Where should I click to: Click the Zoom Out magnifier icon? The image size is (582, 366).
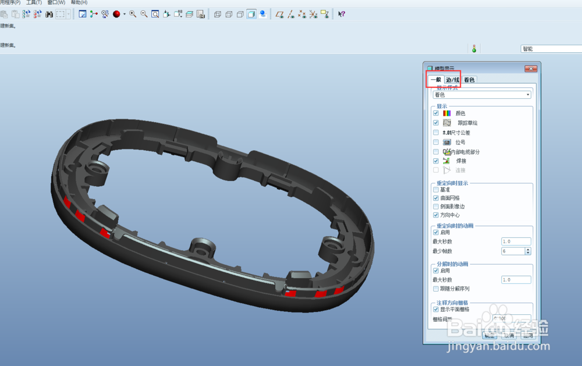click(144, 14)
